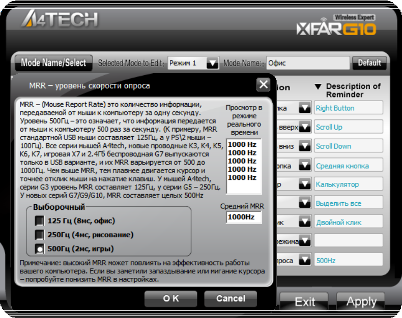Cancel the MRR dialog
402x318 pixels.
pyautogui.click(x=231, y=299)
